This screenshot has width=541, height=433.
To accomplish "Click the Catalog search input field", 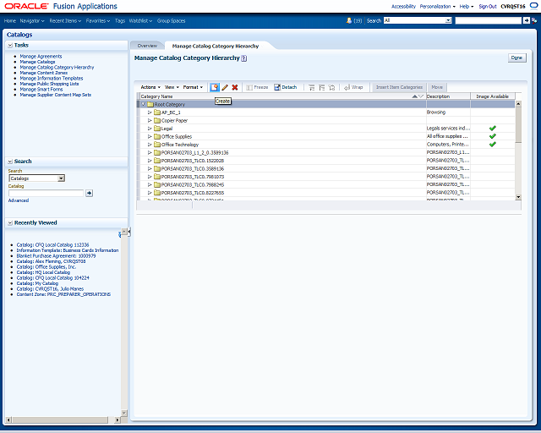I will pyautogui.click(x=46, y=193).
